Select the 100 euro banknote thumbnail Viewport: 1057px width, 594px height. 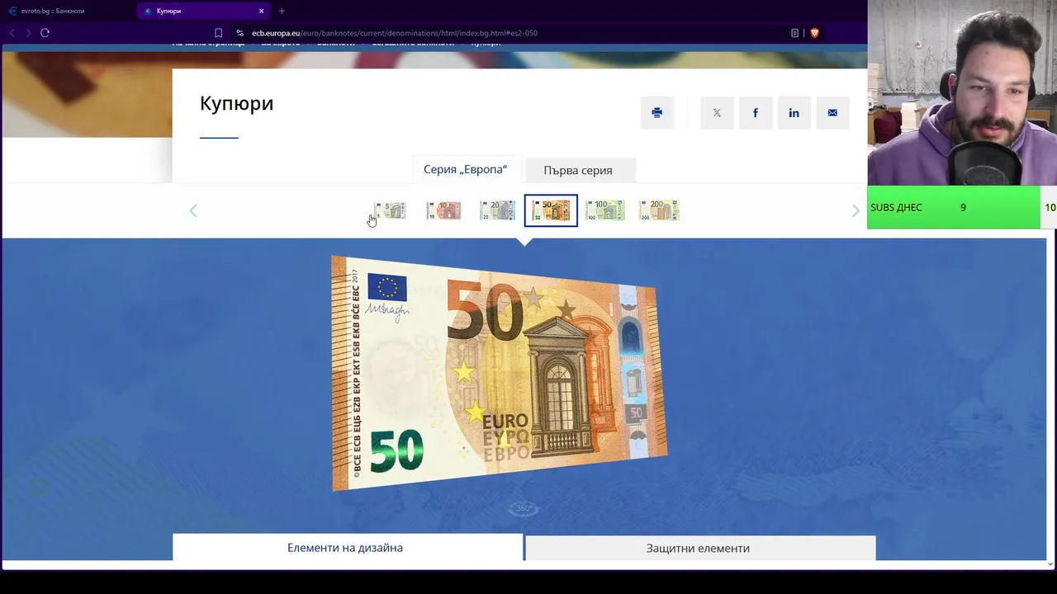pyautogui.click(x=605, y=210)
